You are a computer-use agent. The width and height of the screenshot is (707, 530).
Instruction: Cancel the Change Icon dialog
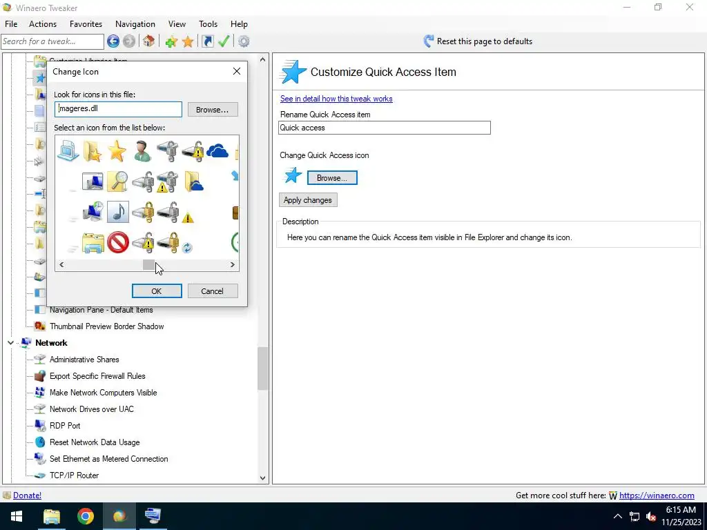click(x=213, y=291)
